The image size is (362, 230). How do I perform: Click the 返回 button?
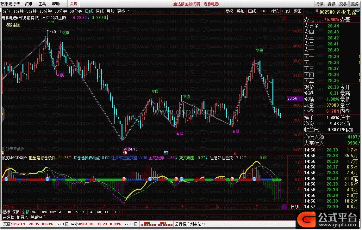point(297,11)
